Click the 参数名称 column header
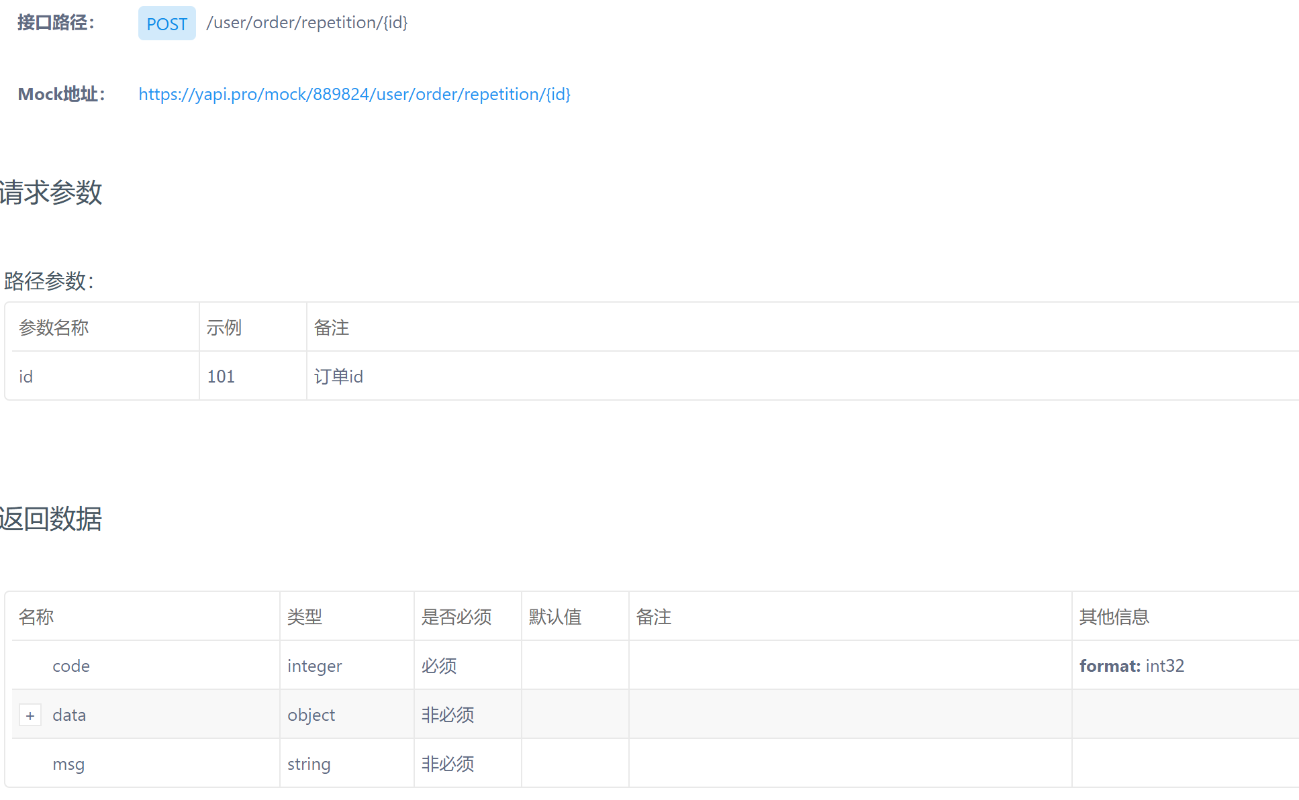Image resolution: width=1299 pixels, height=800 pixels. [54, 328]
